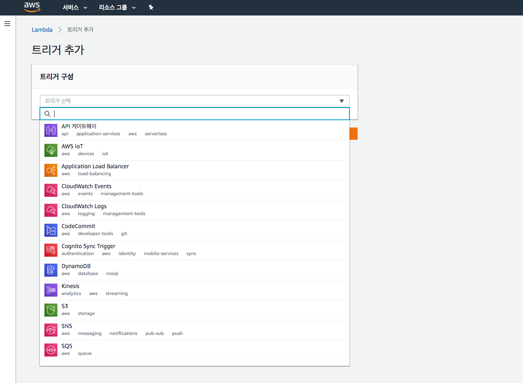The height and width of the screenshot is (383, 523).
Task: Select DynamoDB trigger option
Action: (195, 270)
